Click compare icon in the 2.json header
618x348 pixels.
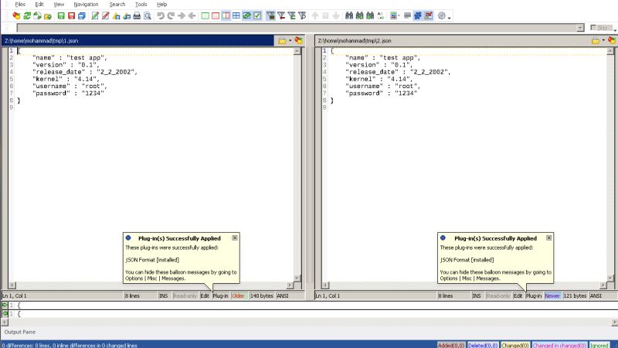coord(612,40)
